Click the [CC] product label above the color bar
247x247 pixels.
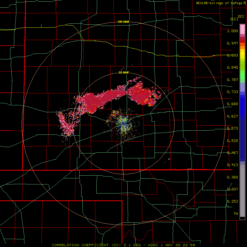pyautogui.click(x=234, y=19)
